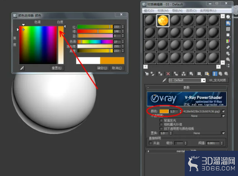The width and height of the screenshot is (238, 176).
Task: Click Get Material icon in editor toolbar
Action: [147, 74]
